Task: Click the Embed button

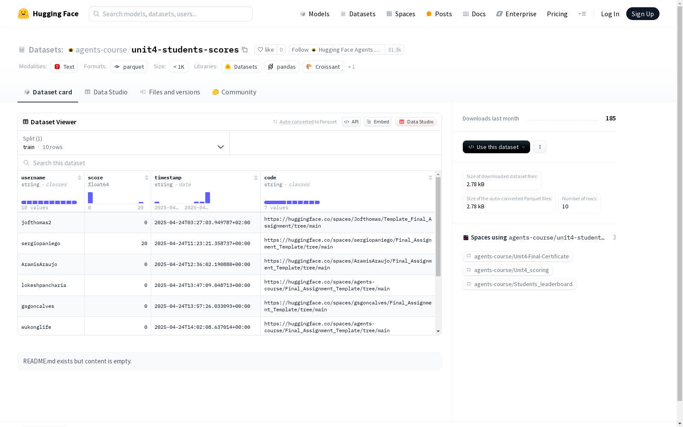Action: coord(378,122)
